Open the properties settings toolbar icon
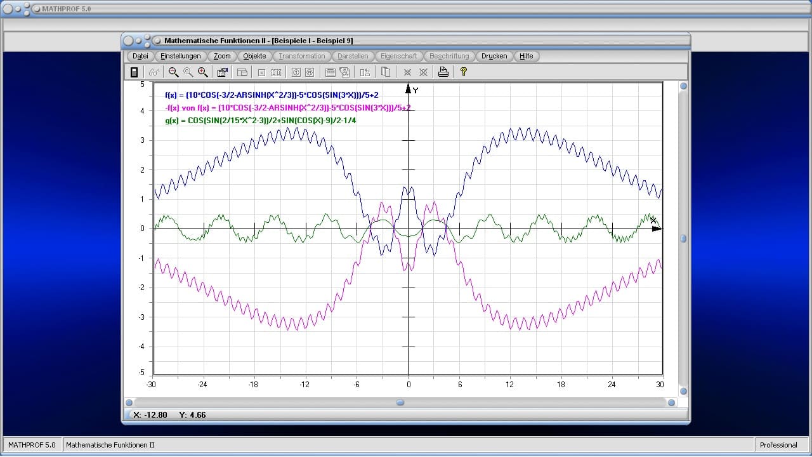Screen dimensions: 812x457 222,72
